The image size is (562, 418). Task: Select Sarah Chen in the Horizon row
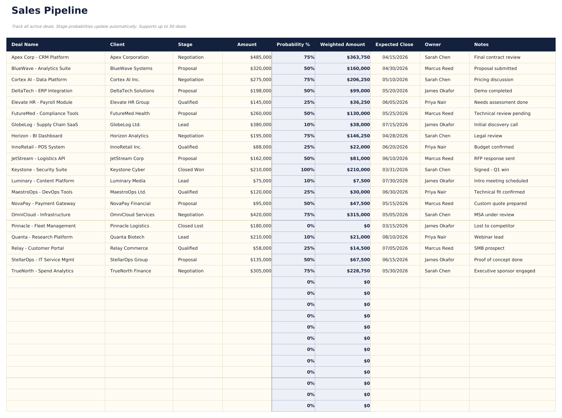pos(438,136)
